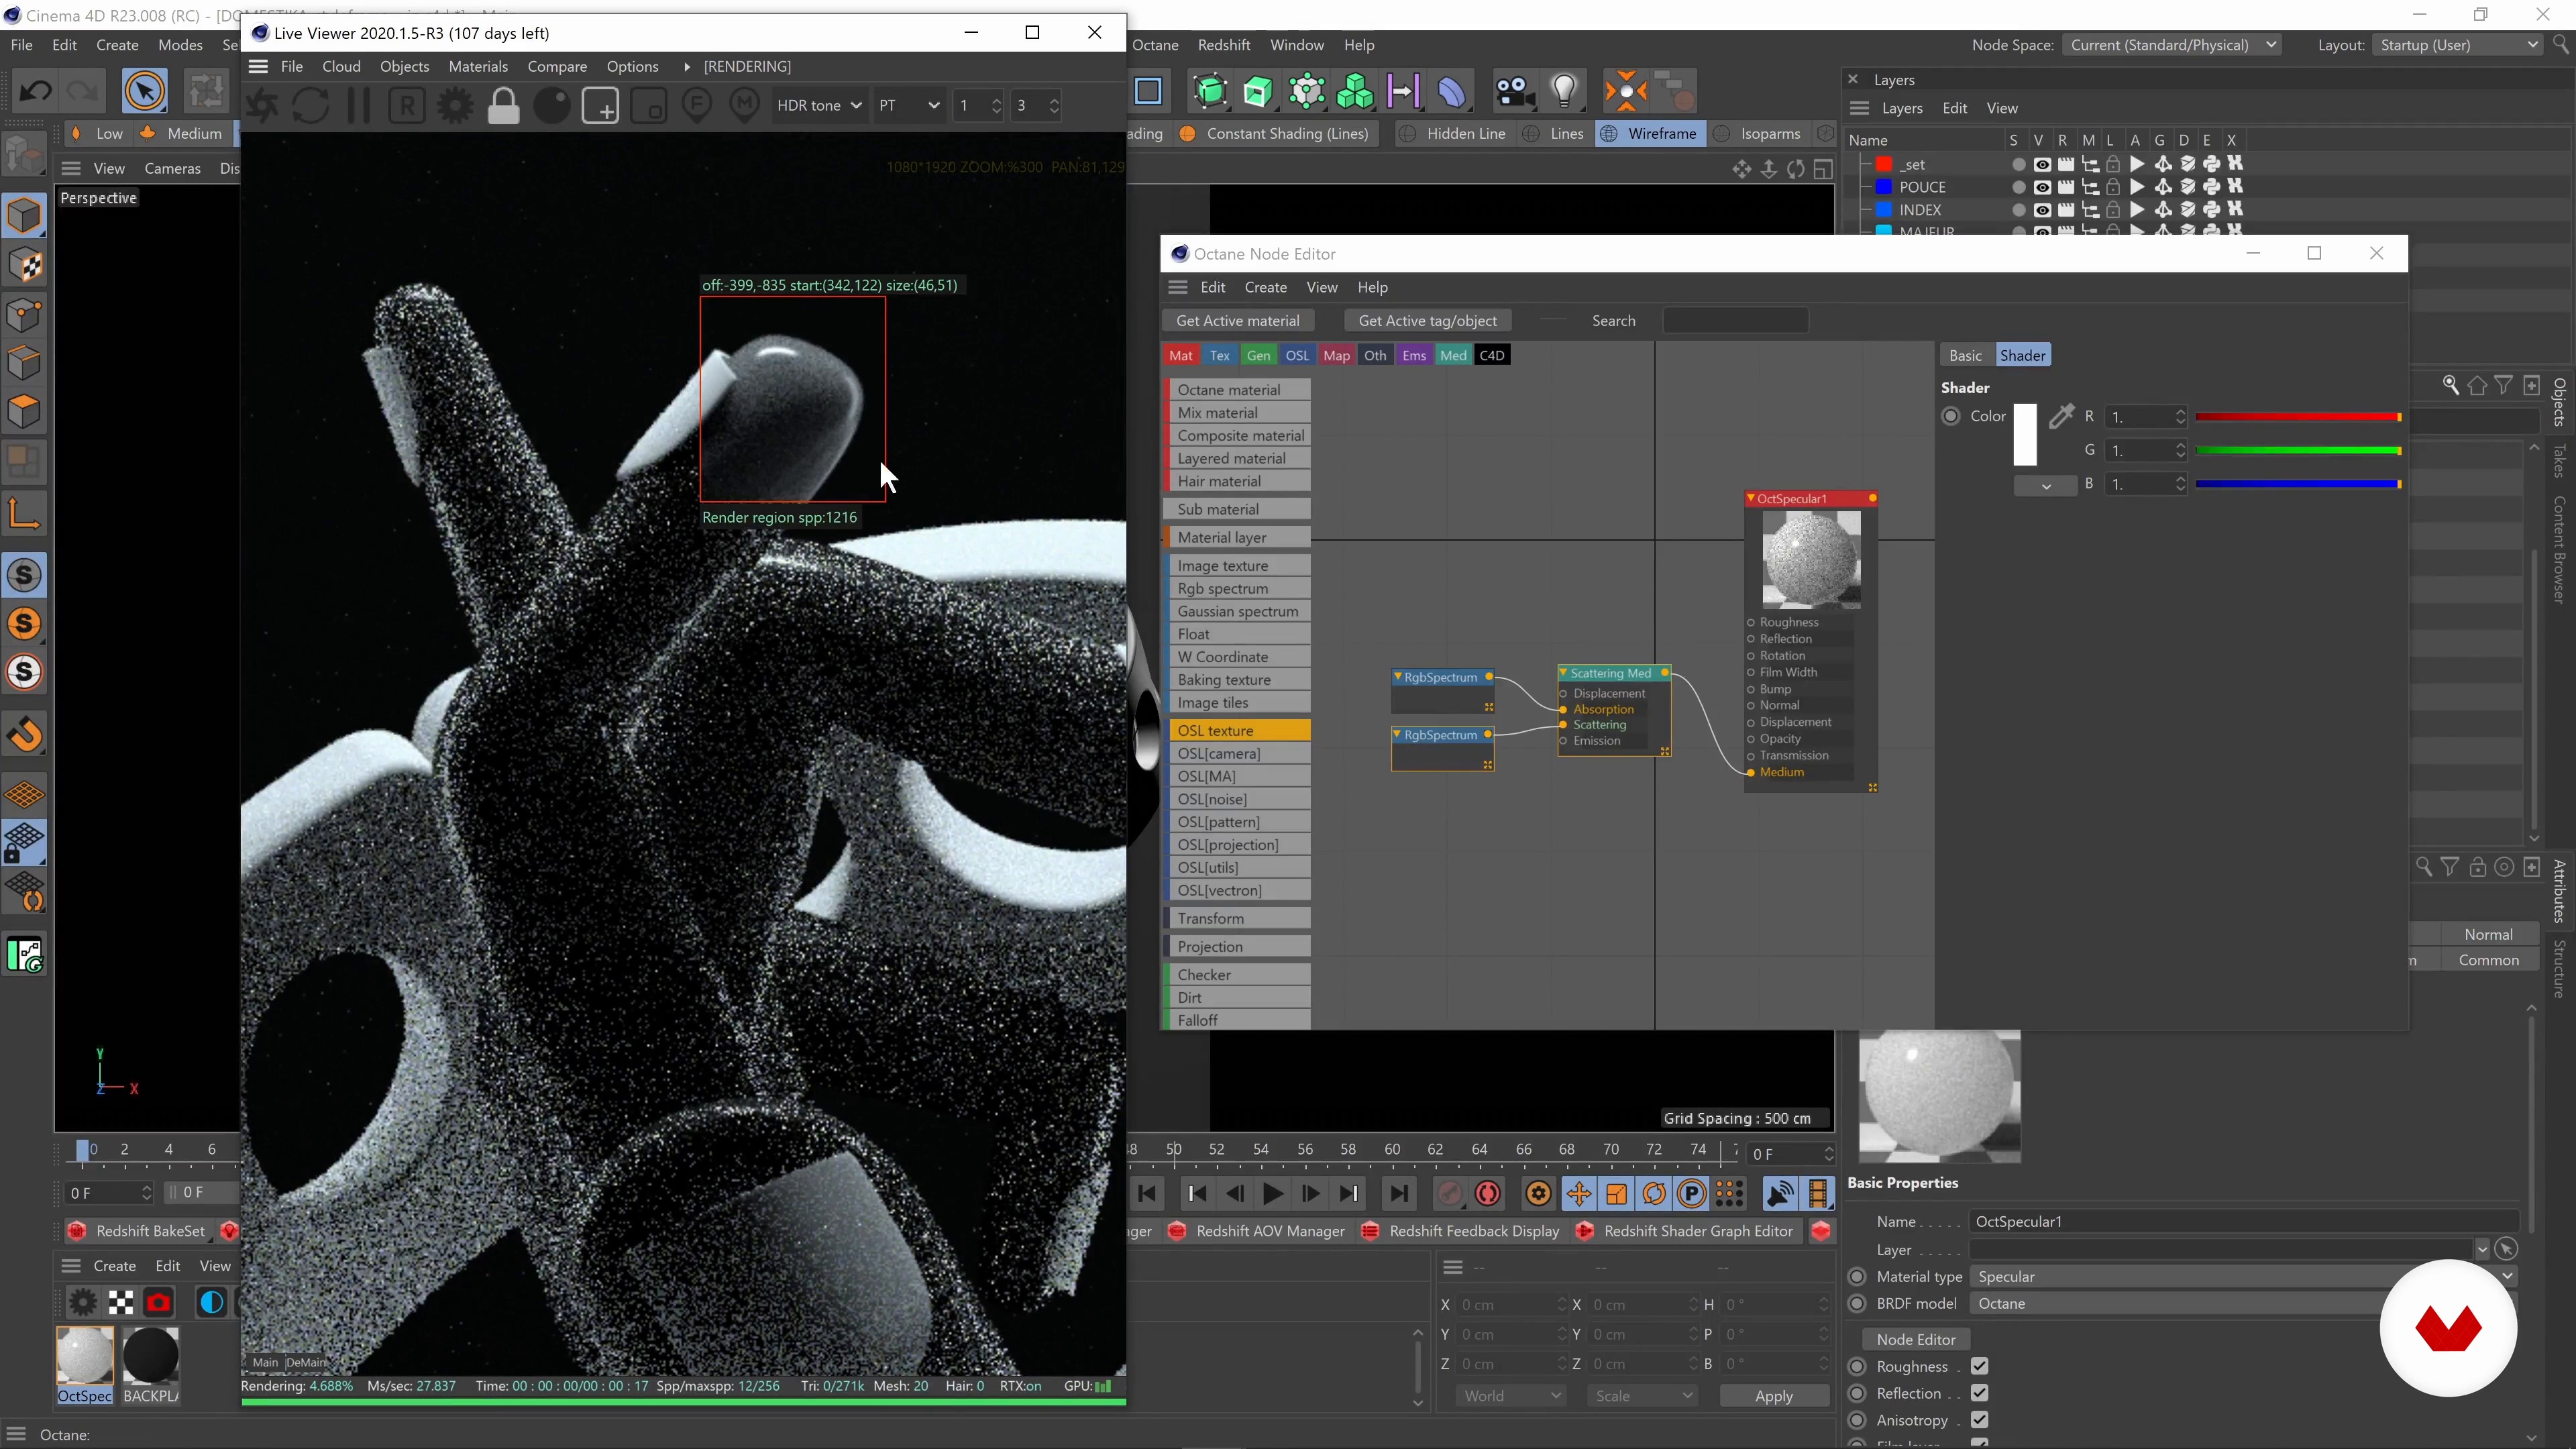
Task: Click the white Color swatch in Shader
Action: point(2025,434)
